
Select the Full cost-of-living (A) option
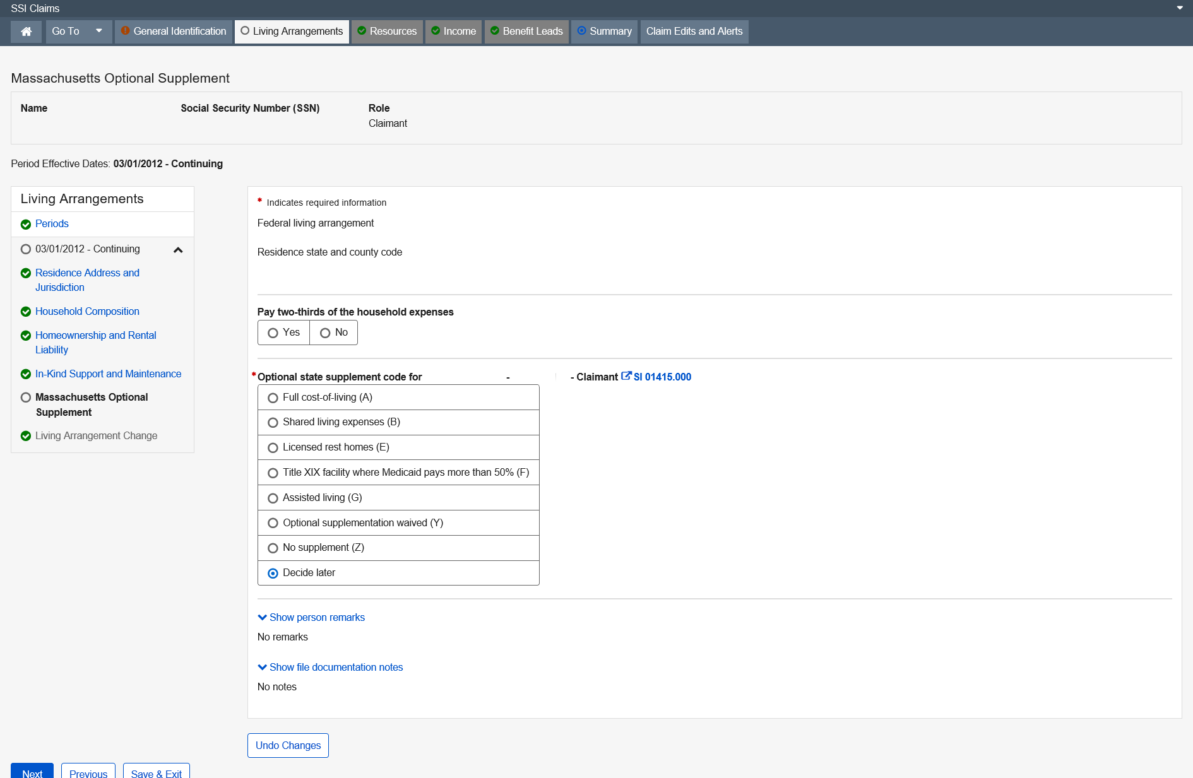(x=273, y=398)
